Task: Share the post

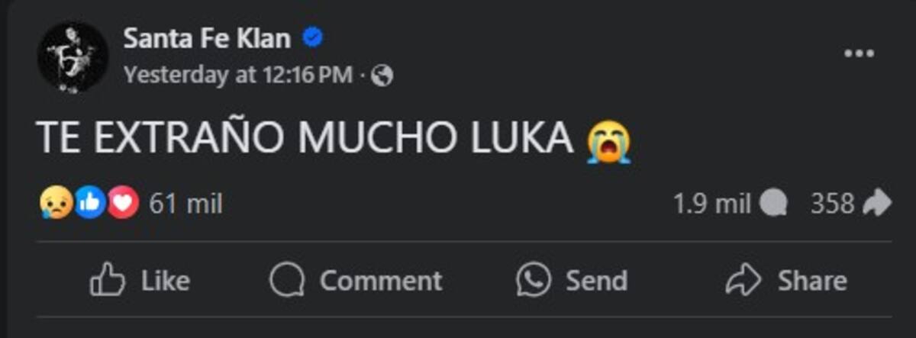Action: pos(786,280)
